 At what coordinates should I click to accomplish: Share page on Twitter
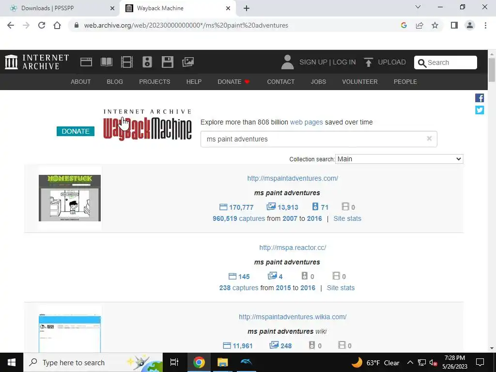coord(480,110)
